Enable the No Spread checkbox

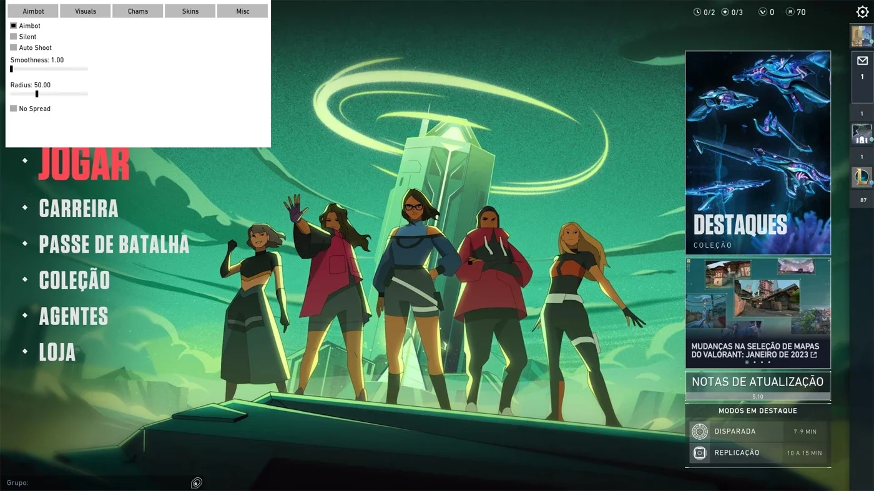tap(13, 109)
